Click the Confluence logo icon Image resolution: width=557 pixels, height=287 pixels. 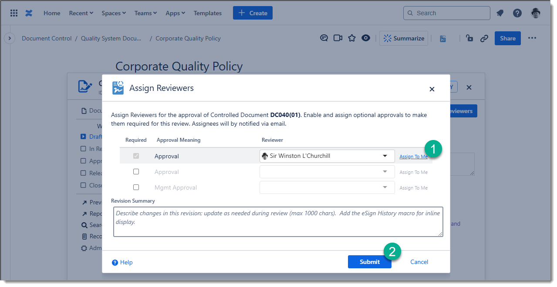click(29, 13)
